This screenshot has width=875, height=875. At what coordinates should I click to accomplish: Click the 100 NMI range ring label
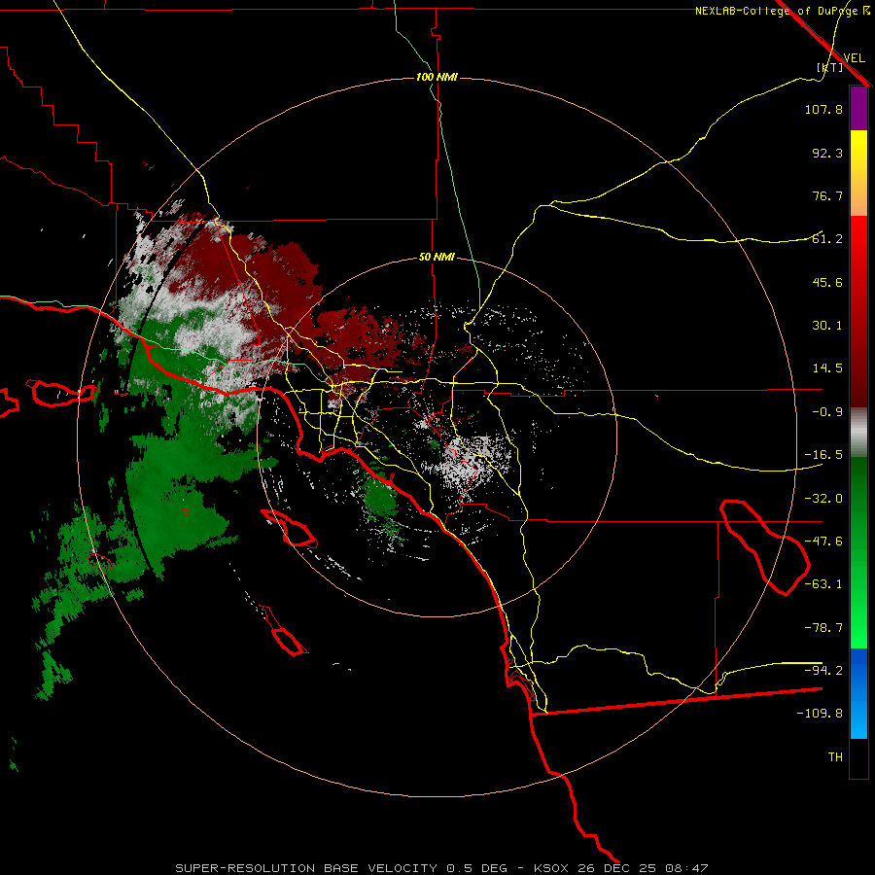click(x=437, y=77)
